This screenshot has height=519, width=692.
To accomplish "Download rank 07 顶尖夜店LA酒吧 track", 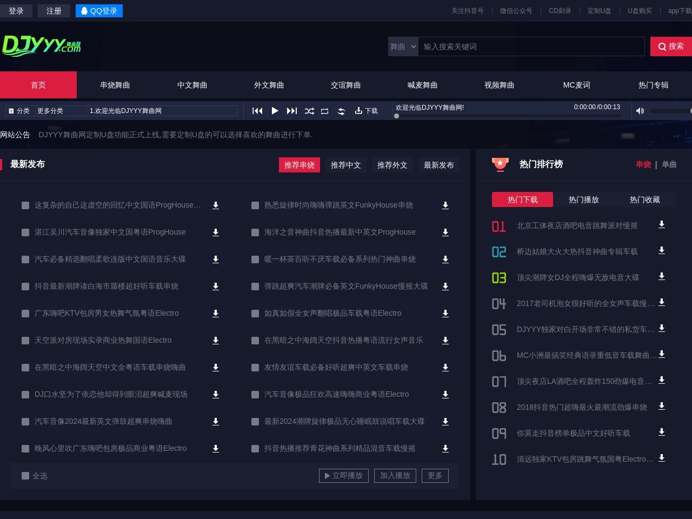I will click(x=662, y=380).
